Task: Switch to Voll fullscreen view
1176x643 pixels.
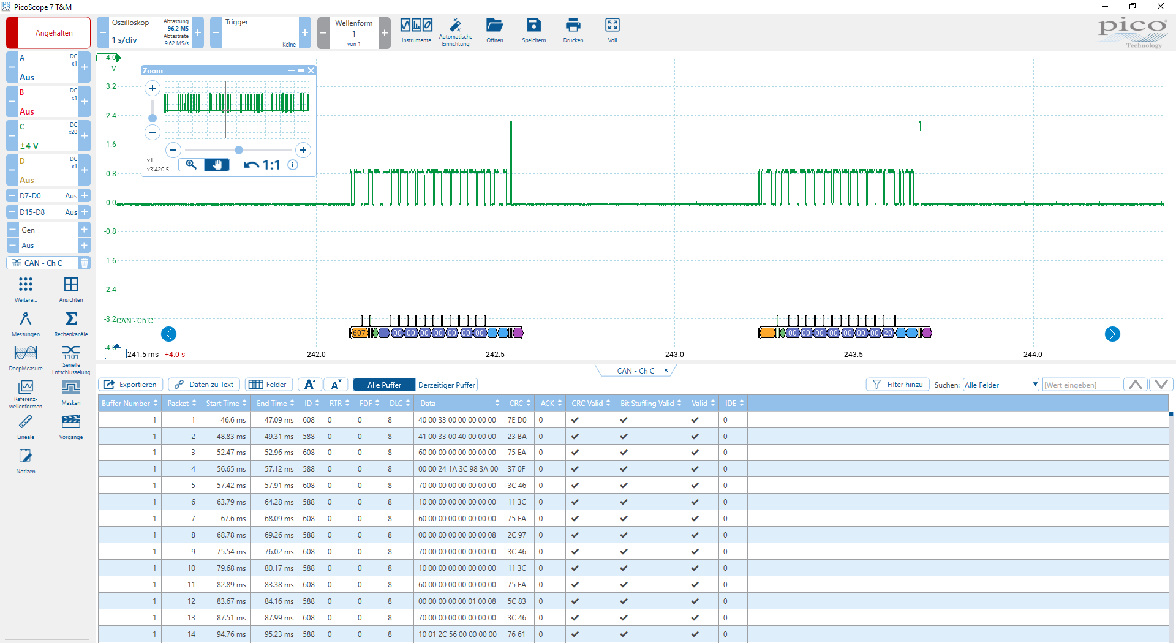Action: (612, 25)
